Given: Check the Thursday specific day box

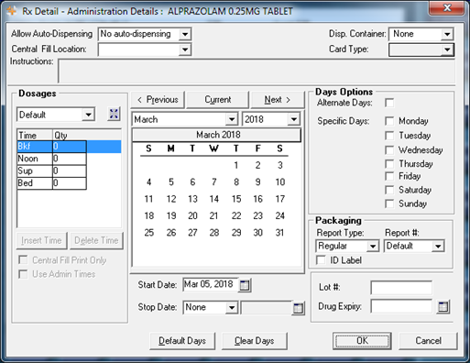Looking at the screenshot, I should click(389, 164).
